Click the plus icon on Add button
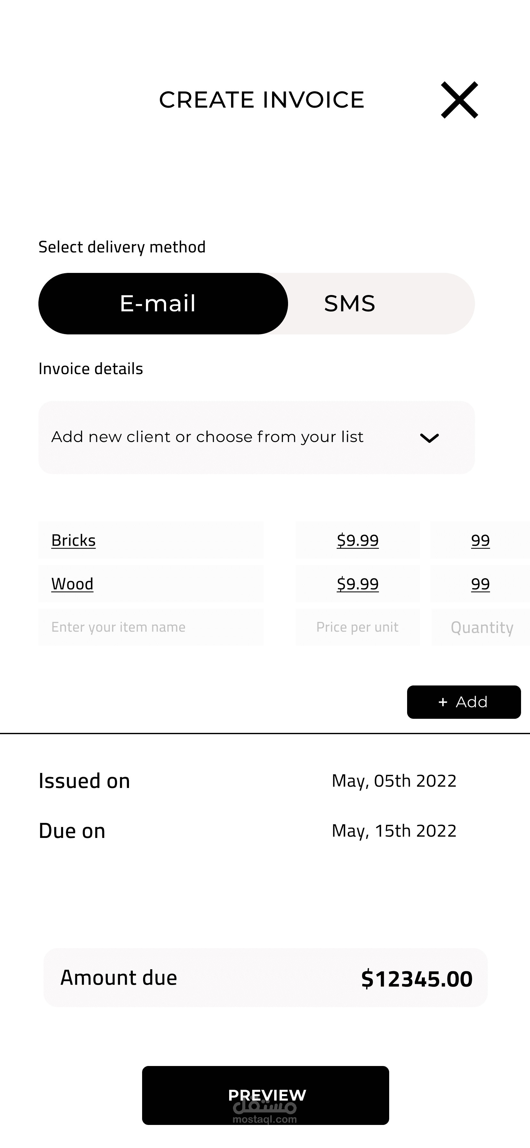Viewport: 530px width, 1148px height. [x=443, y=702]
